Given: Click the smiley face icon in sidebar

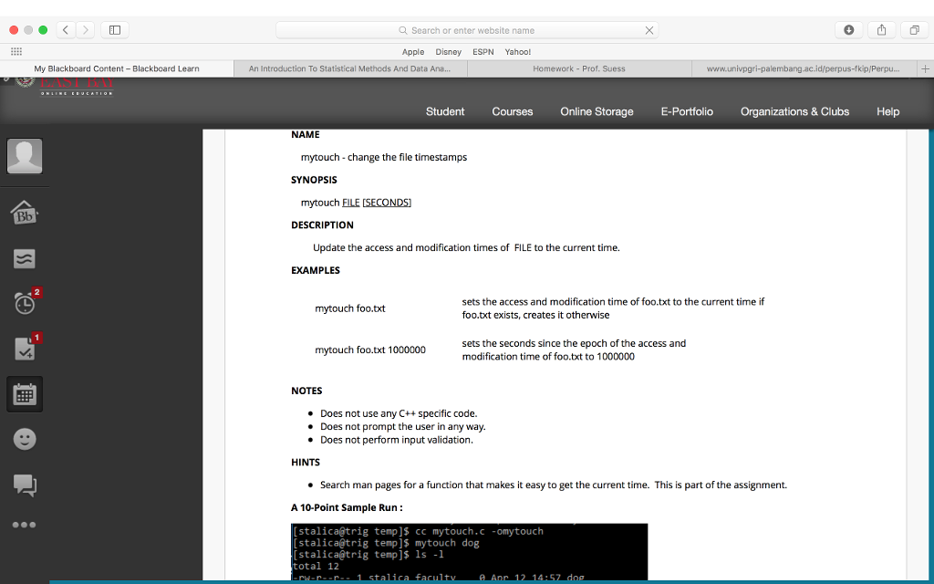Looking at the screenshot, I should pos(25,439).
